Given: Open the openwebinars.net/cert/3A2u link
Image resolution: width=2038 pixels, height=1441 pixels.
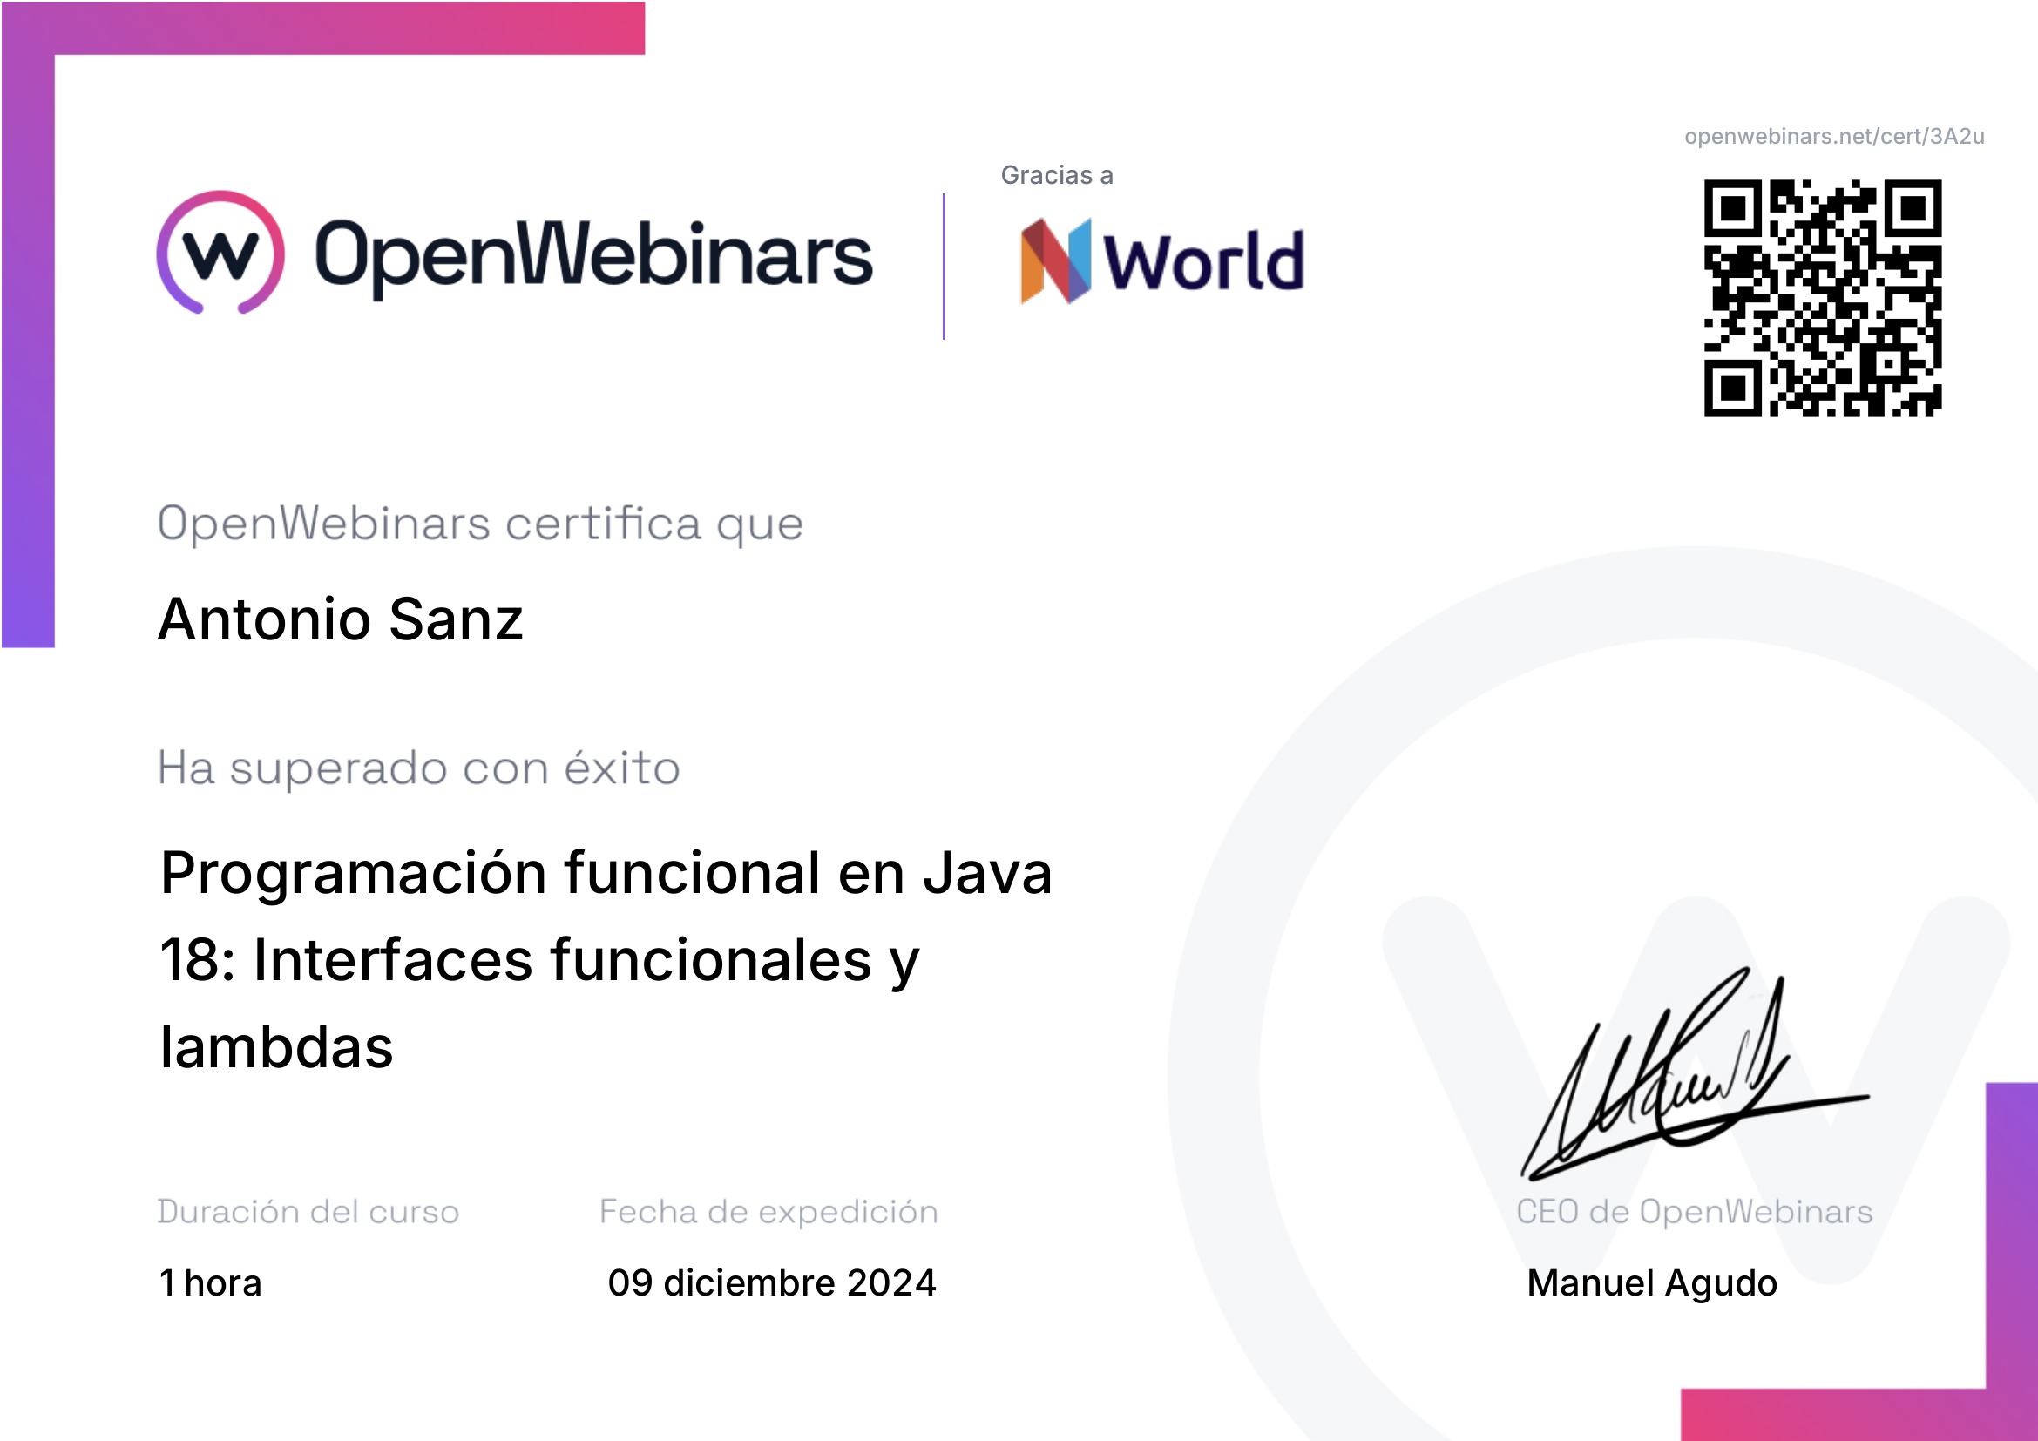Looking at the screenshot, I should [x=1833, y=137].
